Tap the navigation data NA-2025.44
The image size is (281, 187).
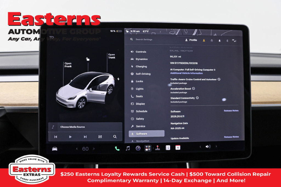[178, 128]
